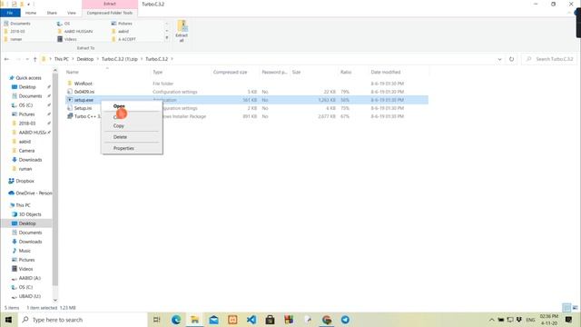Viewport: 581px width, 327px height.
Task: Open Quick access in navigation pane
Action: [x=28, y=78]
